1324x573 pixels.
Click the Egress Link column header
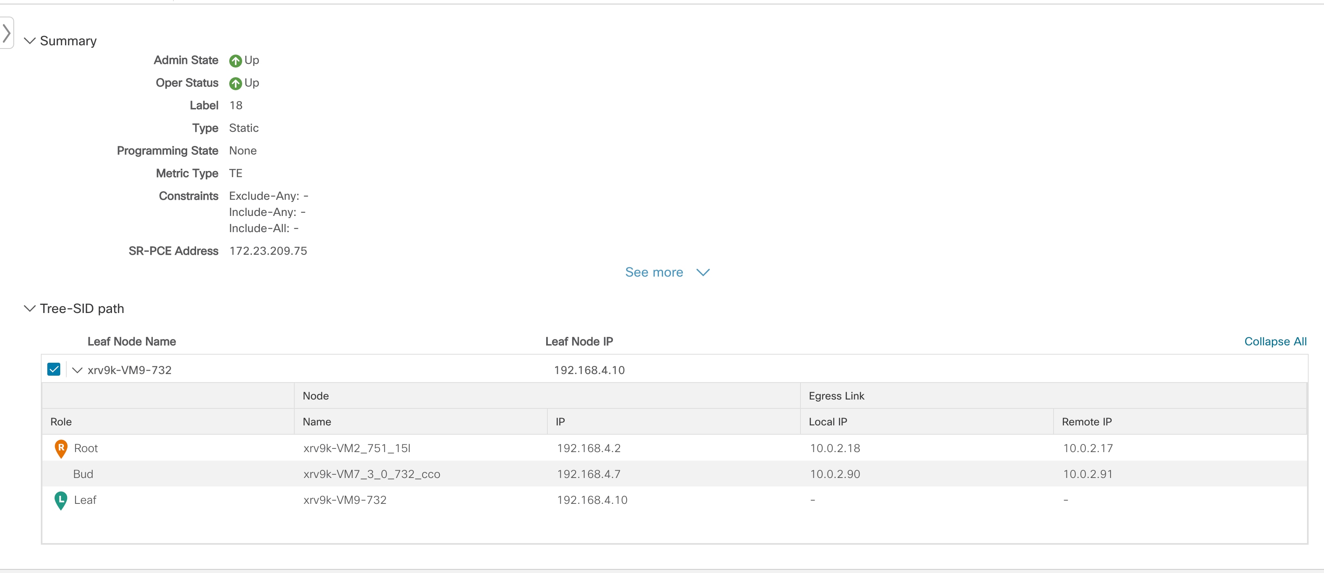tap(836, 396)
